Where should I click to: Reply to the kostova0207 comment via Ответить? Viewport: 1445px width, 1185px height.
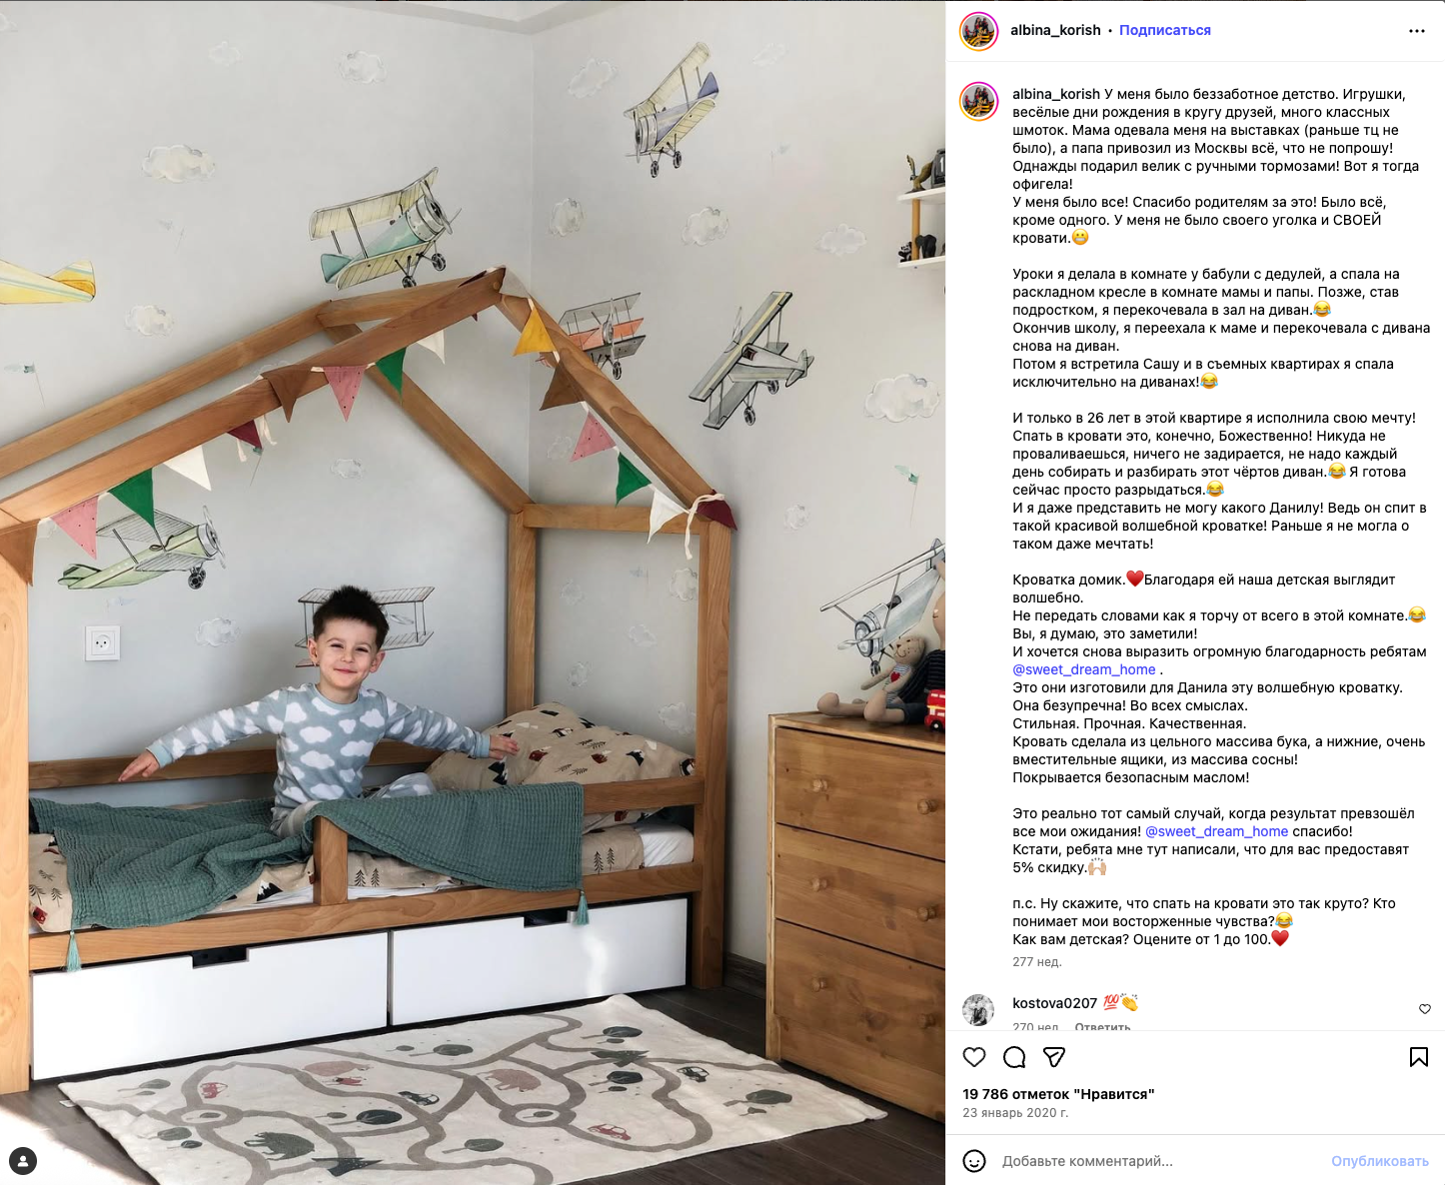1102,1026
